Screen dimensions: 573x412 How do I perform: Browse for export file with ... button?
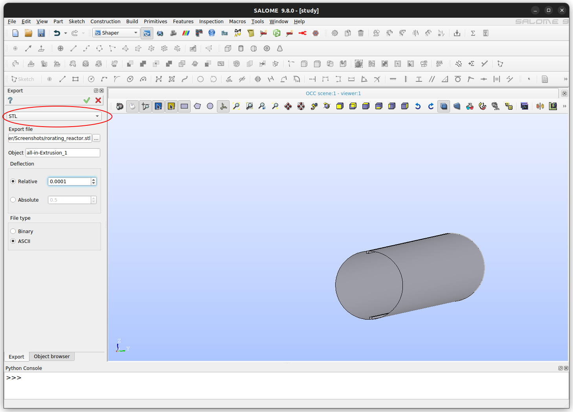click(x=96, y=138)
